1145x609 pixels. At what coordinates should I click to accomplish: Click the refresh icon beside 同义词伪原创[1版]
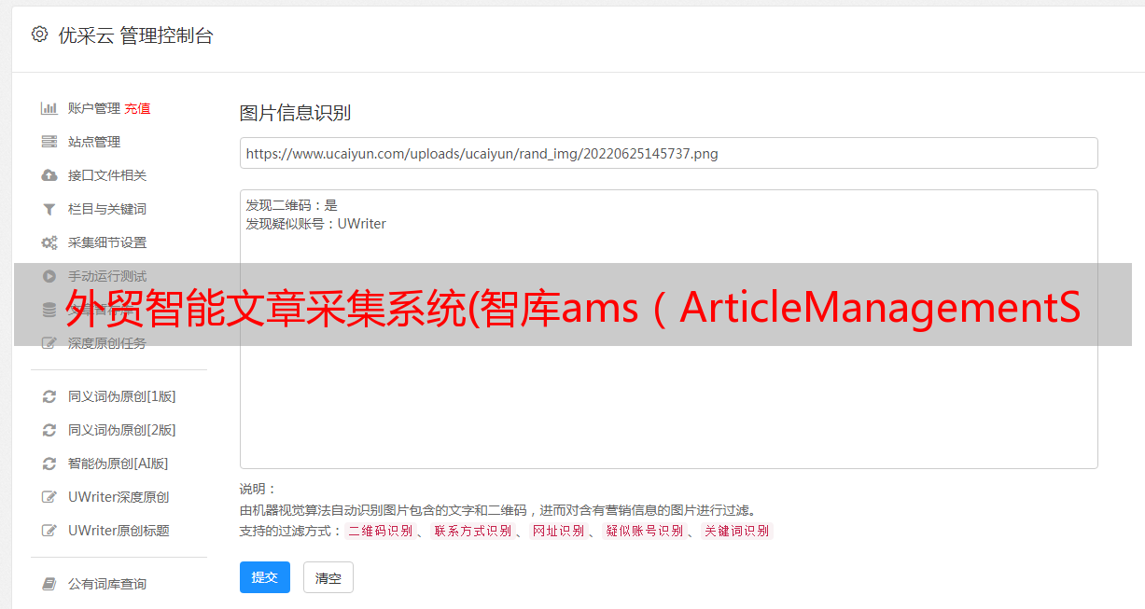(49, 396)
